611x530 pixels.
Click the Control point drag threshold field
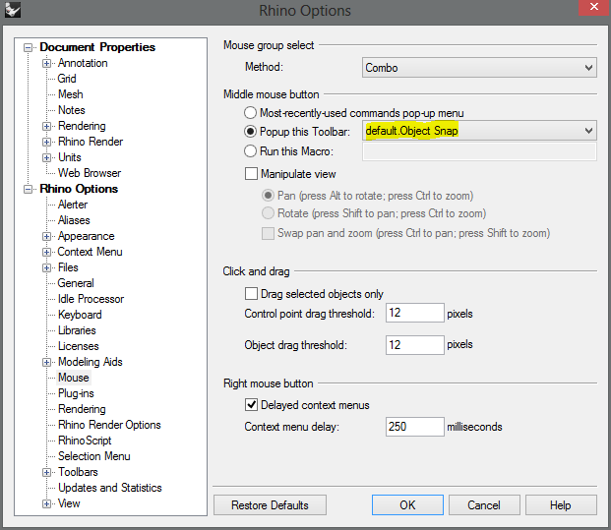pos(414,313)
